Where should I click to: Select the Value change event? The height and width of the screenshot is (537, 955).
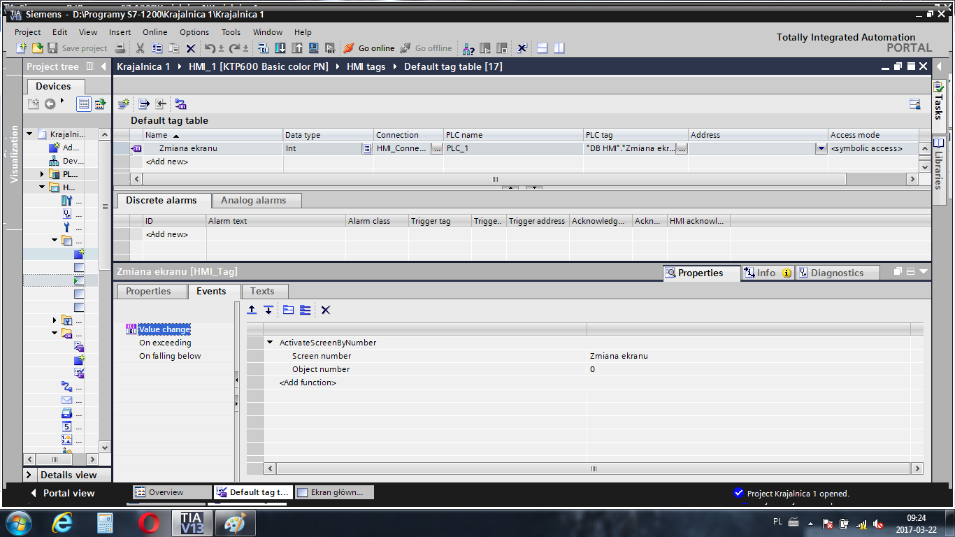pos(164,329)
